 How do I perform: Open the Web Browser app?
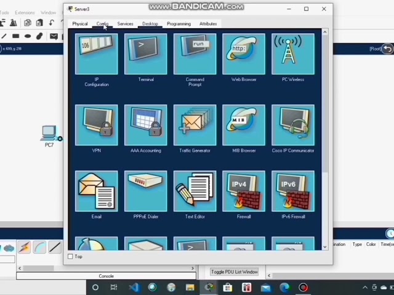[x=244, y=55]
